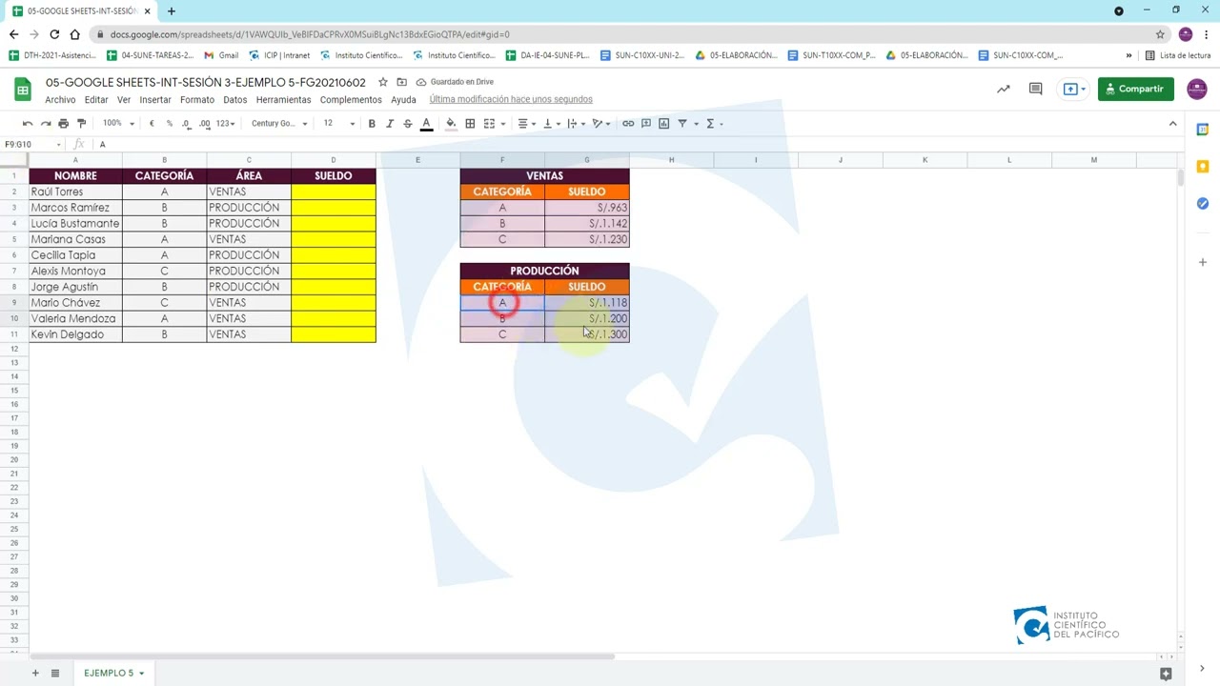Reload the page in Chrome
This screenshot has width=1220, height=686.
pos(54,34)
